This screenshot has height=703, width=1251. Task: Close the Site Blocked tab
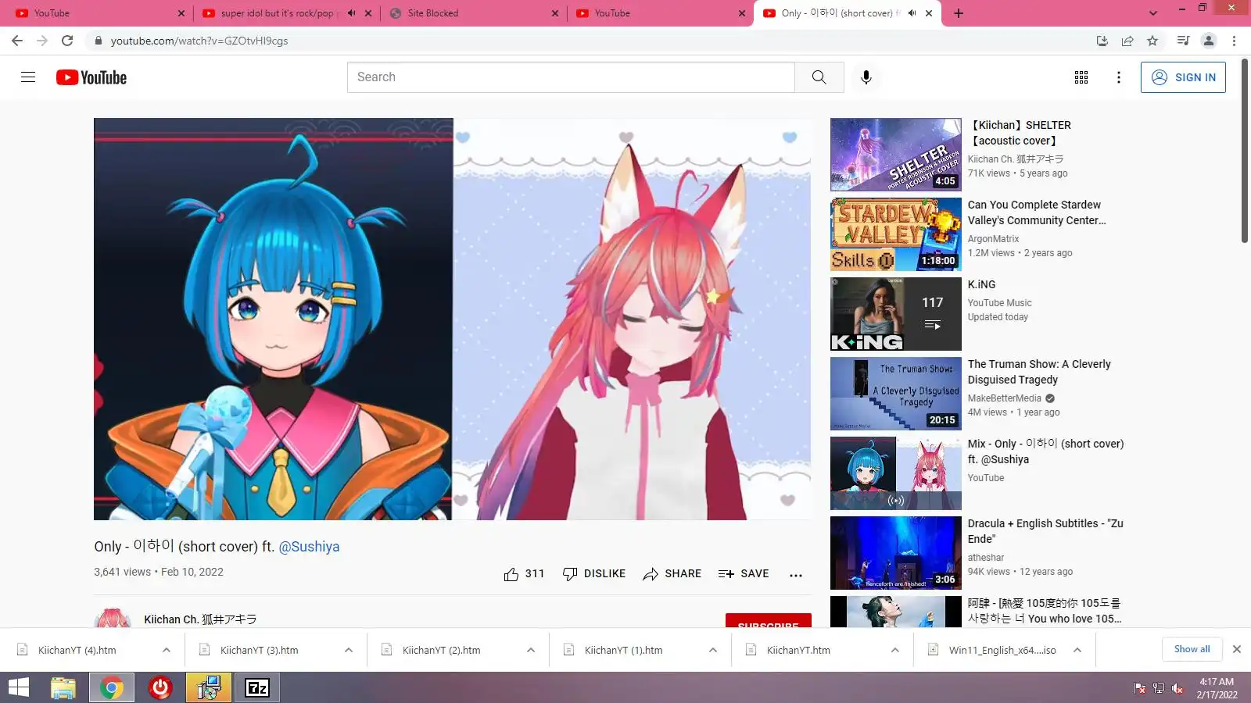(555, 13)
